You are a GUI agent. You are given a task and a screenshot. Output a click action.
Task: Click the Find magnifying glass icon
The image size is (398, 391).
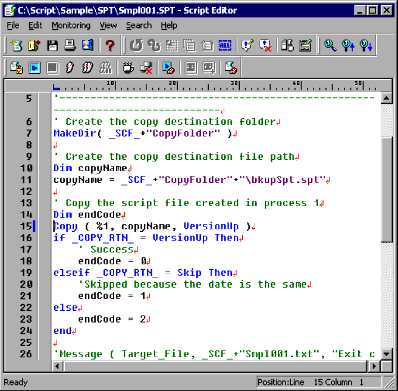click(x=330, y=45)
